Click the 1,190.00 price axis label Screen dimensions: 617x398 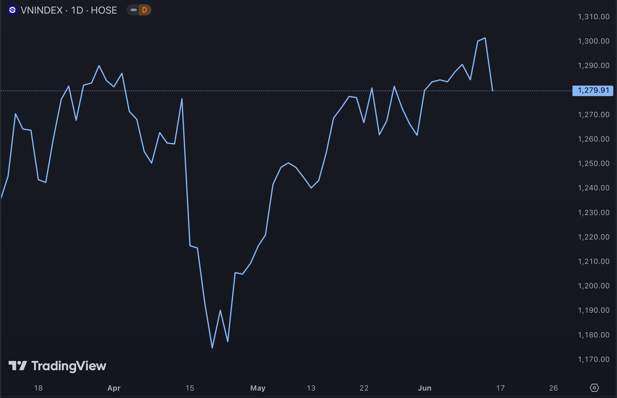pos(593,310)
